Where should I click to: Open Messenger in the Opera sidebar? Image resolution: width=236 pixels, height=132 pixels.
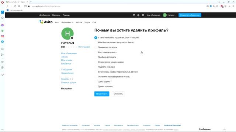[x=3, y=25]
